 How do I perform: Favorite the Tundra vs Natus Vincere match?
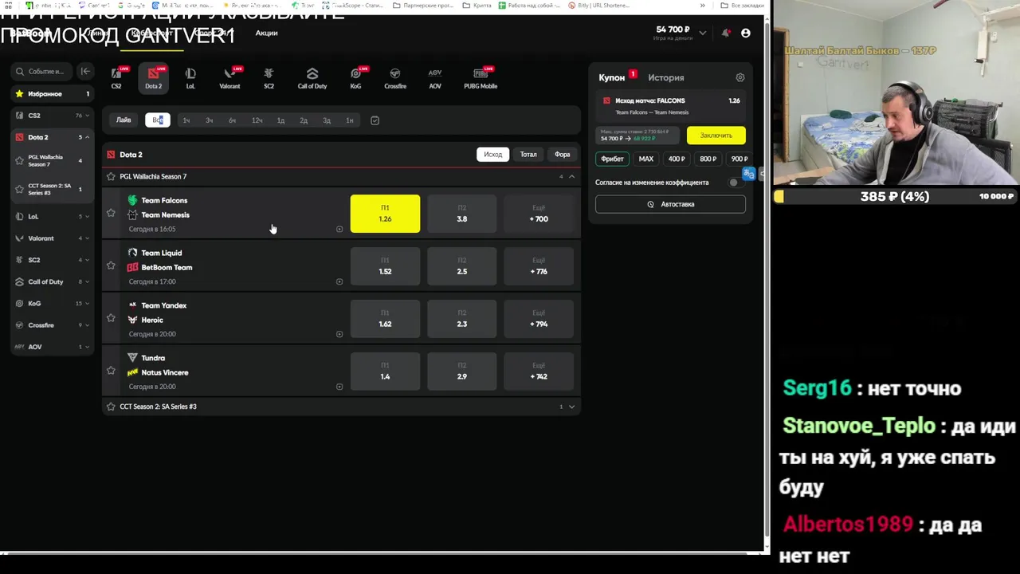coord(111,371)
